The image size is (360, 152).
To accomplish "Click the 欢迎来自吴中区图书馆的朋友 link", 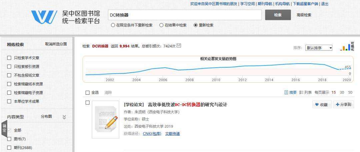I will point(214,4).
